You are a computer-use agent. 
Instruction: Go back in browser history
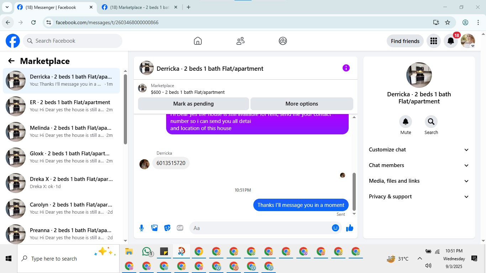pyautogui.click(x=8, y=22)
